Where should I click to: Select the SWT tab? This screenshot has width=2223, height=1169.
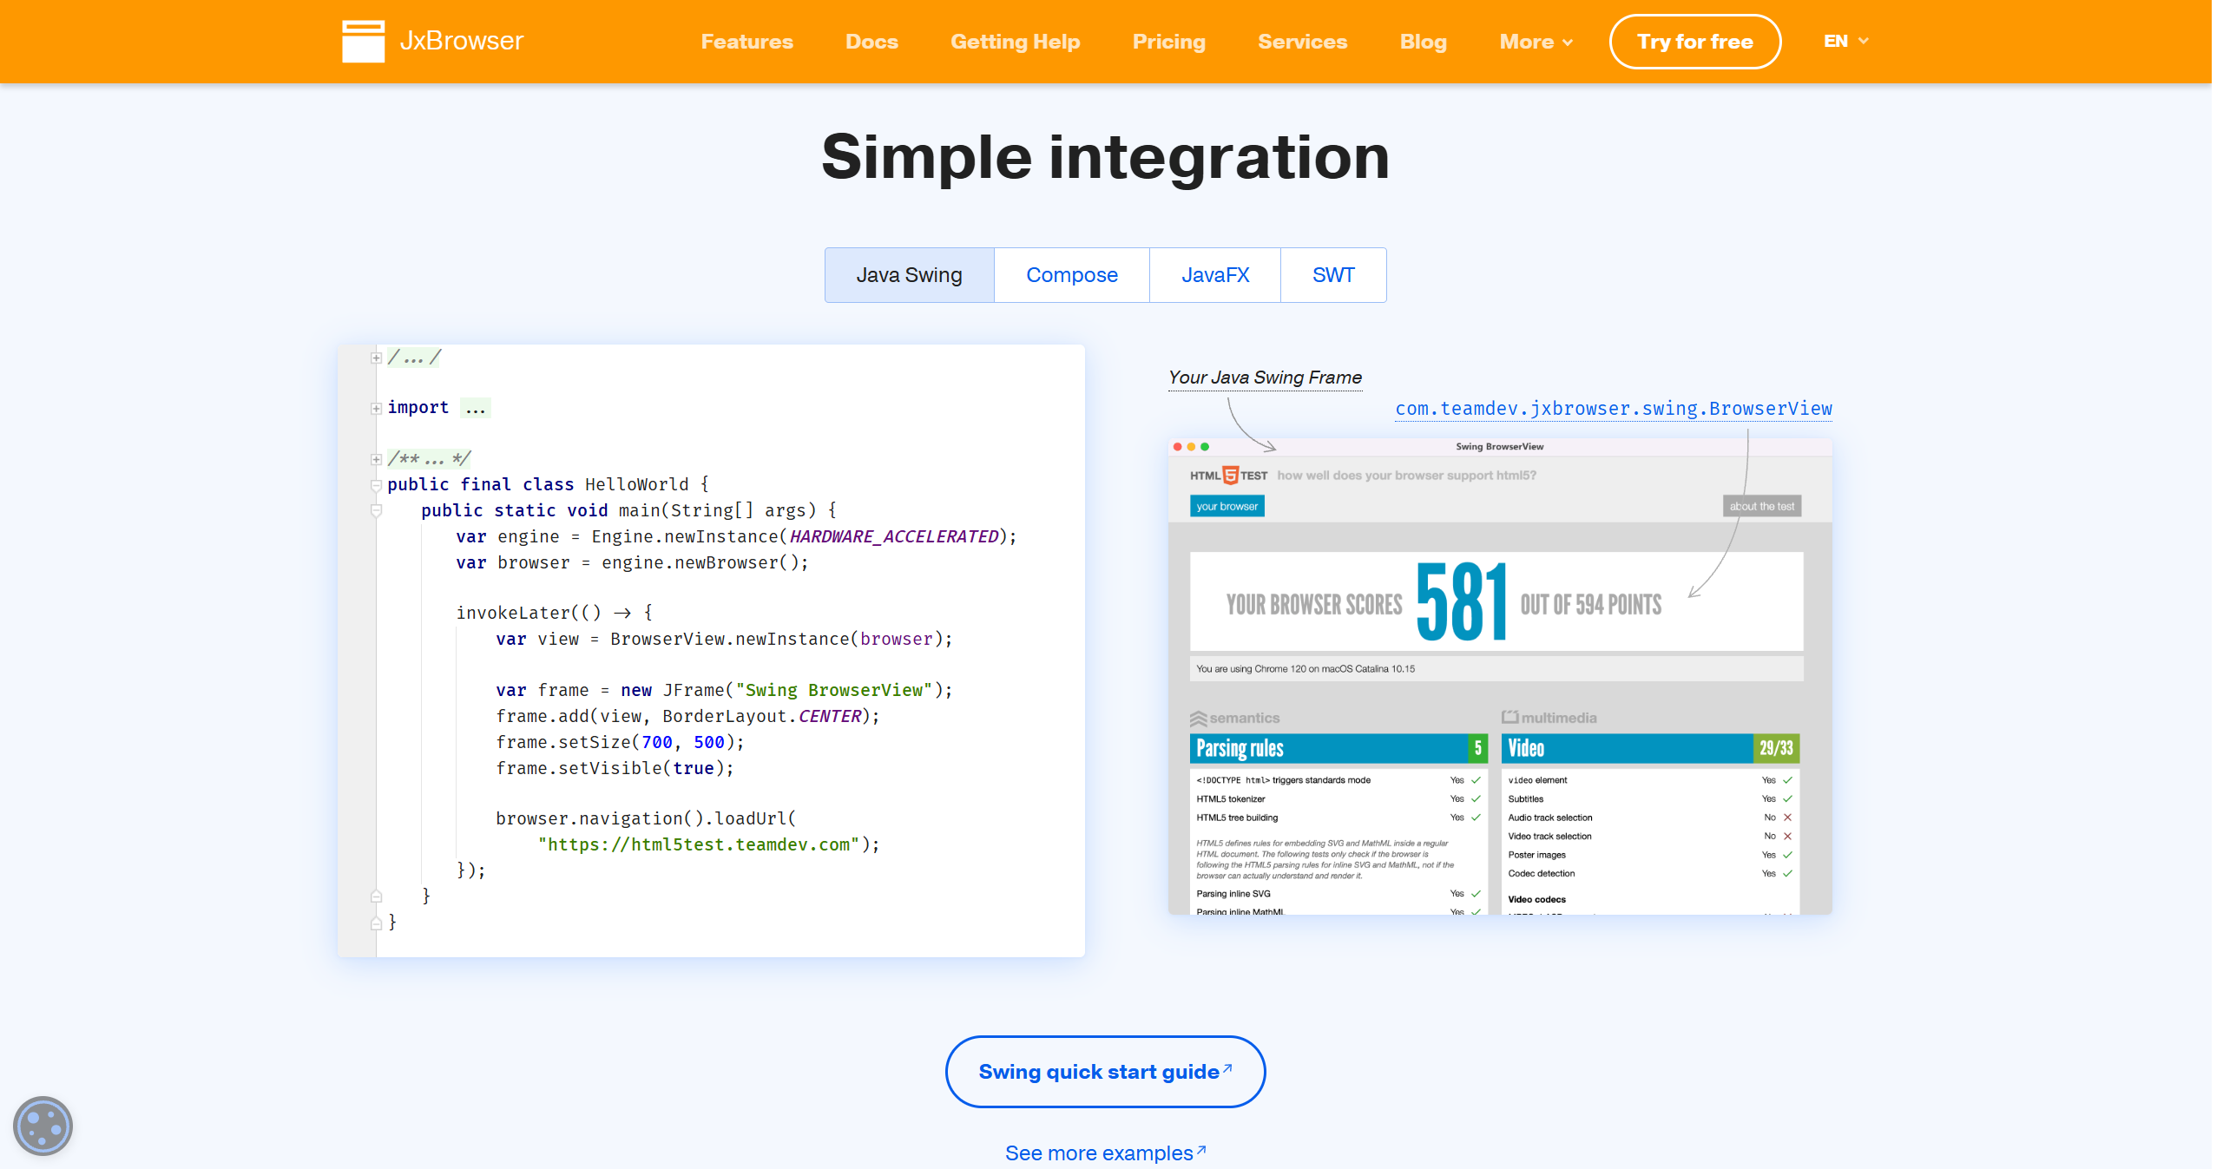1332,275
